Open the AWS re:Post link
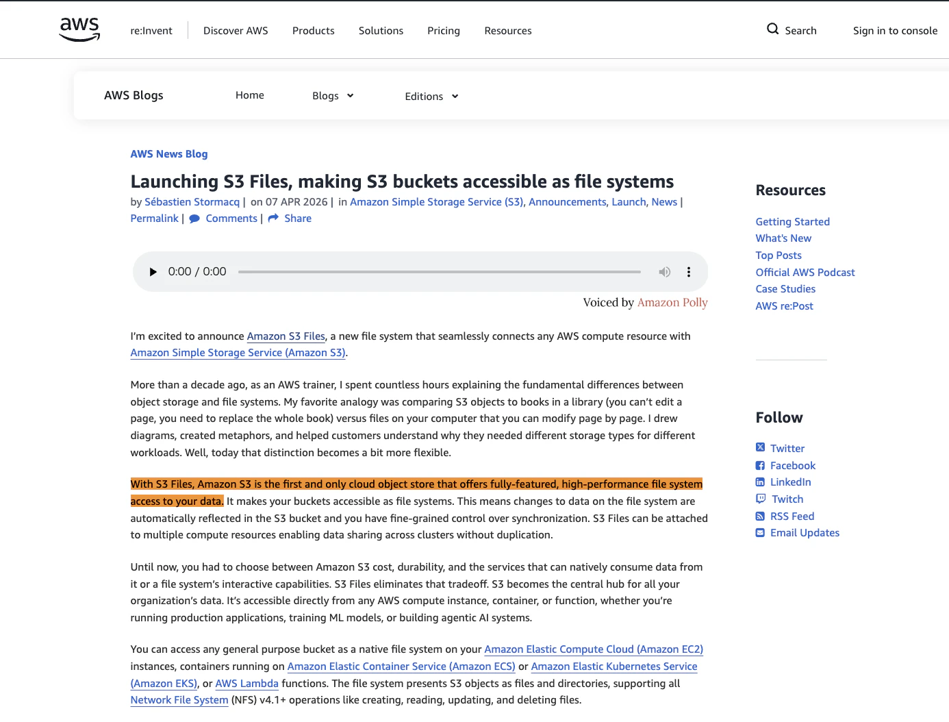 pos(785,306)
